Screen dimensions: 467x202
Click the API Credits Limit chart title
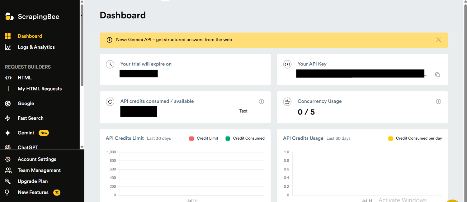(125, 138)
